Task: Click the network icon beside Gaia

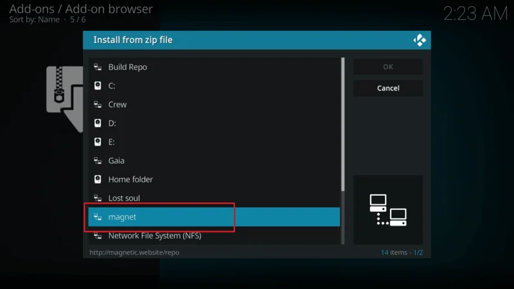Action: pyautogui.click(x=98, y=161)
